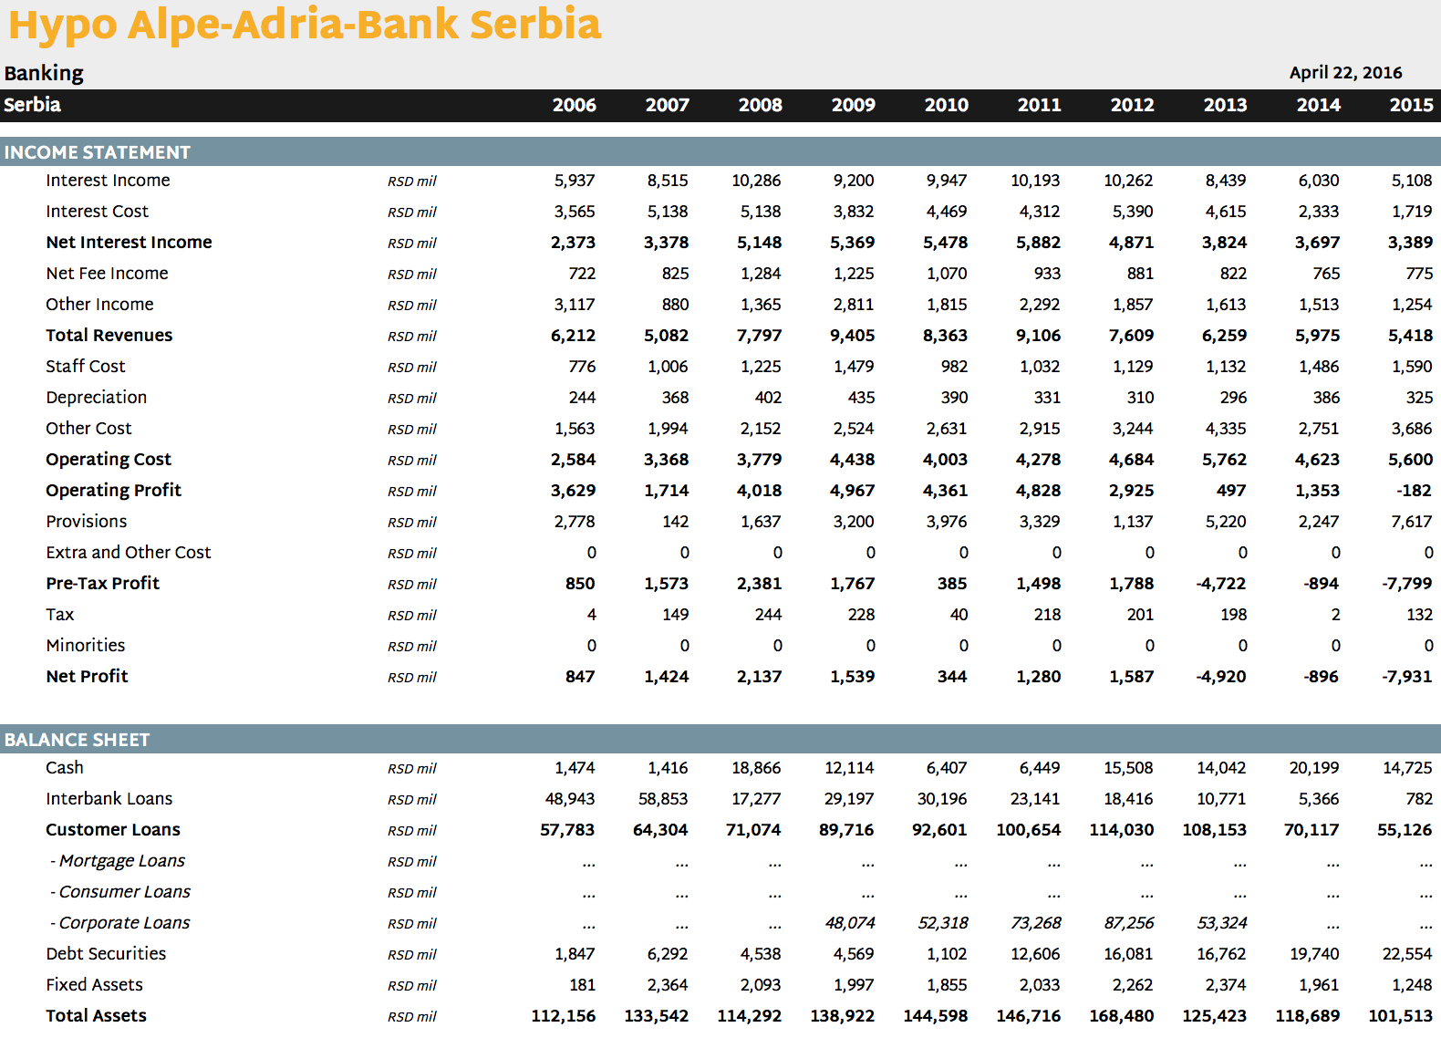Click Tax 2014 value 2
Screen dimensions: 1441x1038
(1335, 615)
